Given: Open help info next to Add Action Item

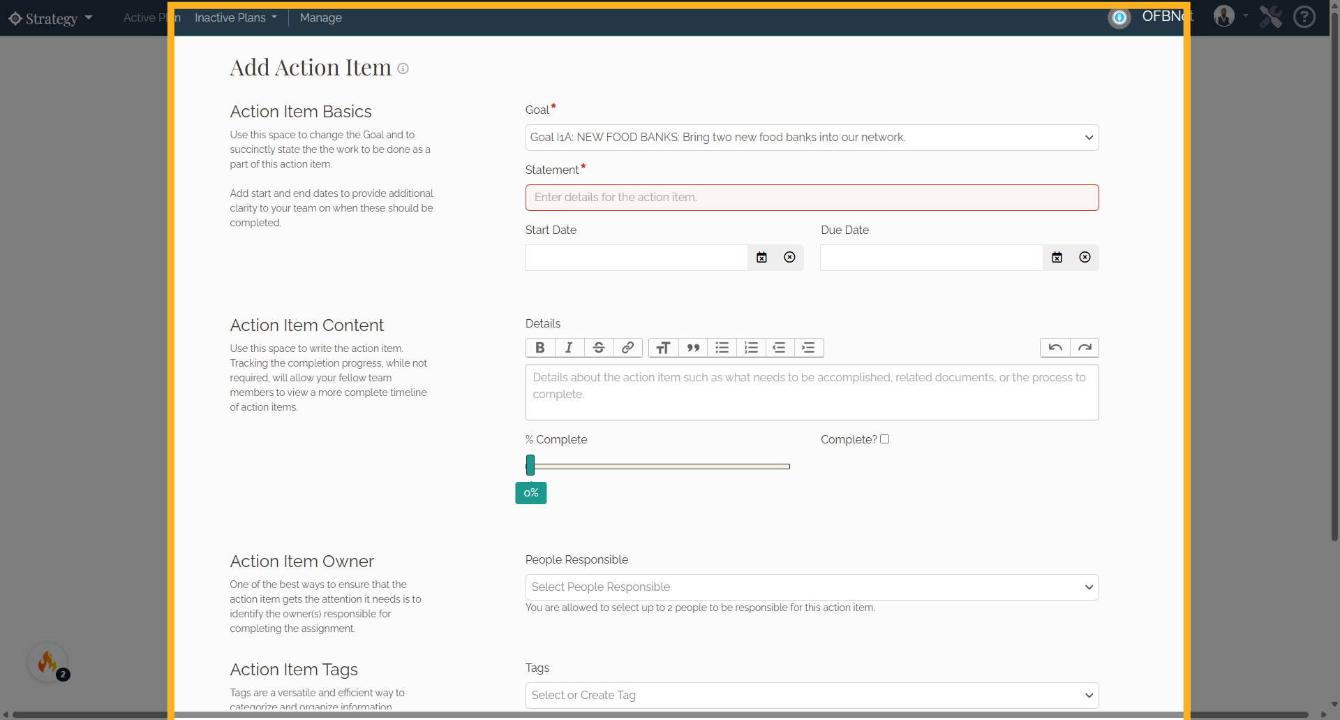Looking at the screenshot, I should tap(403, 68).
